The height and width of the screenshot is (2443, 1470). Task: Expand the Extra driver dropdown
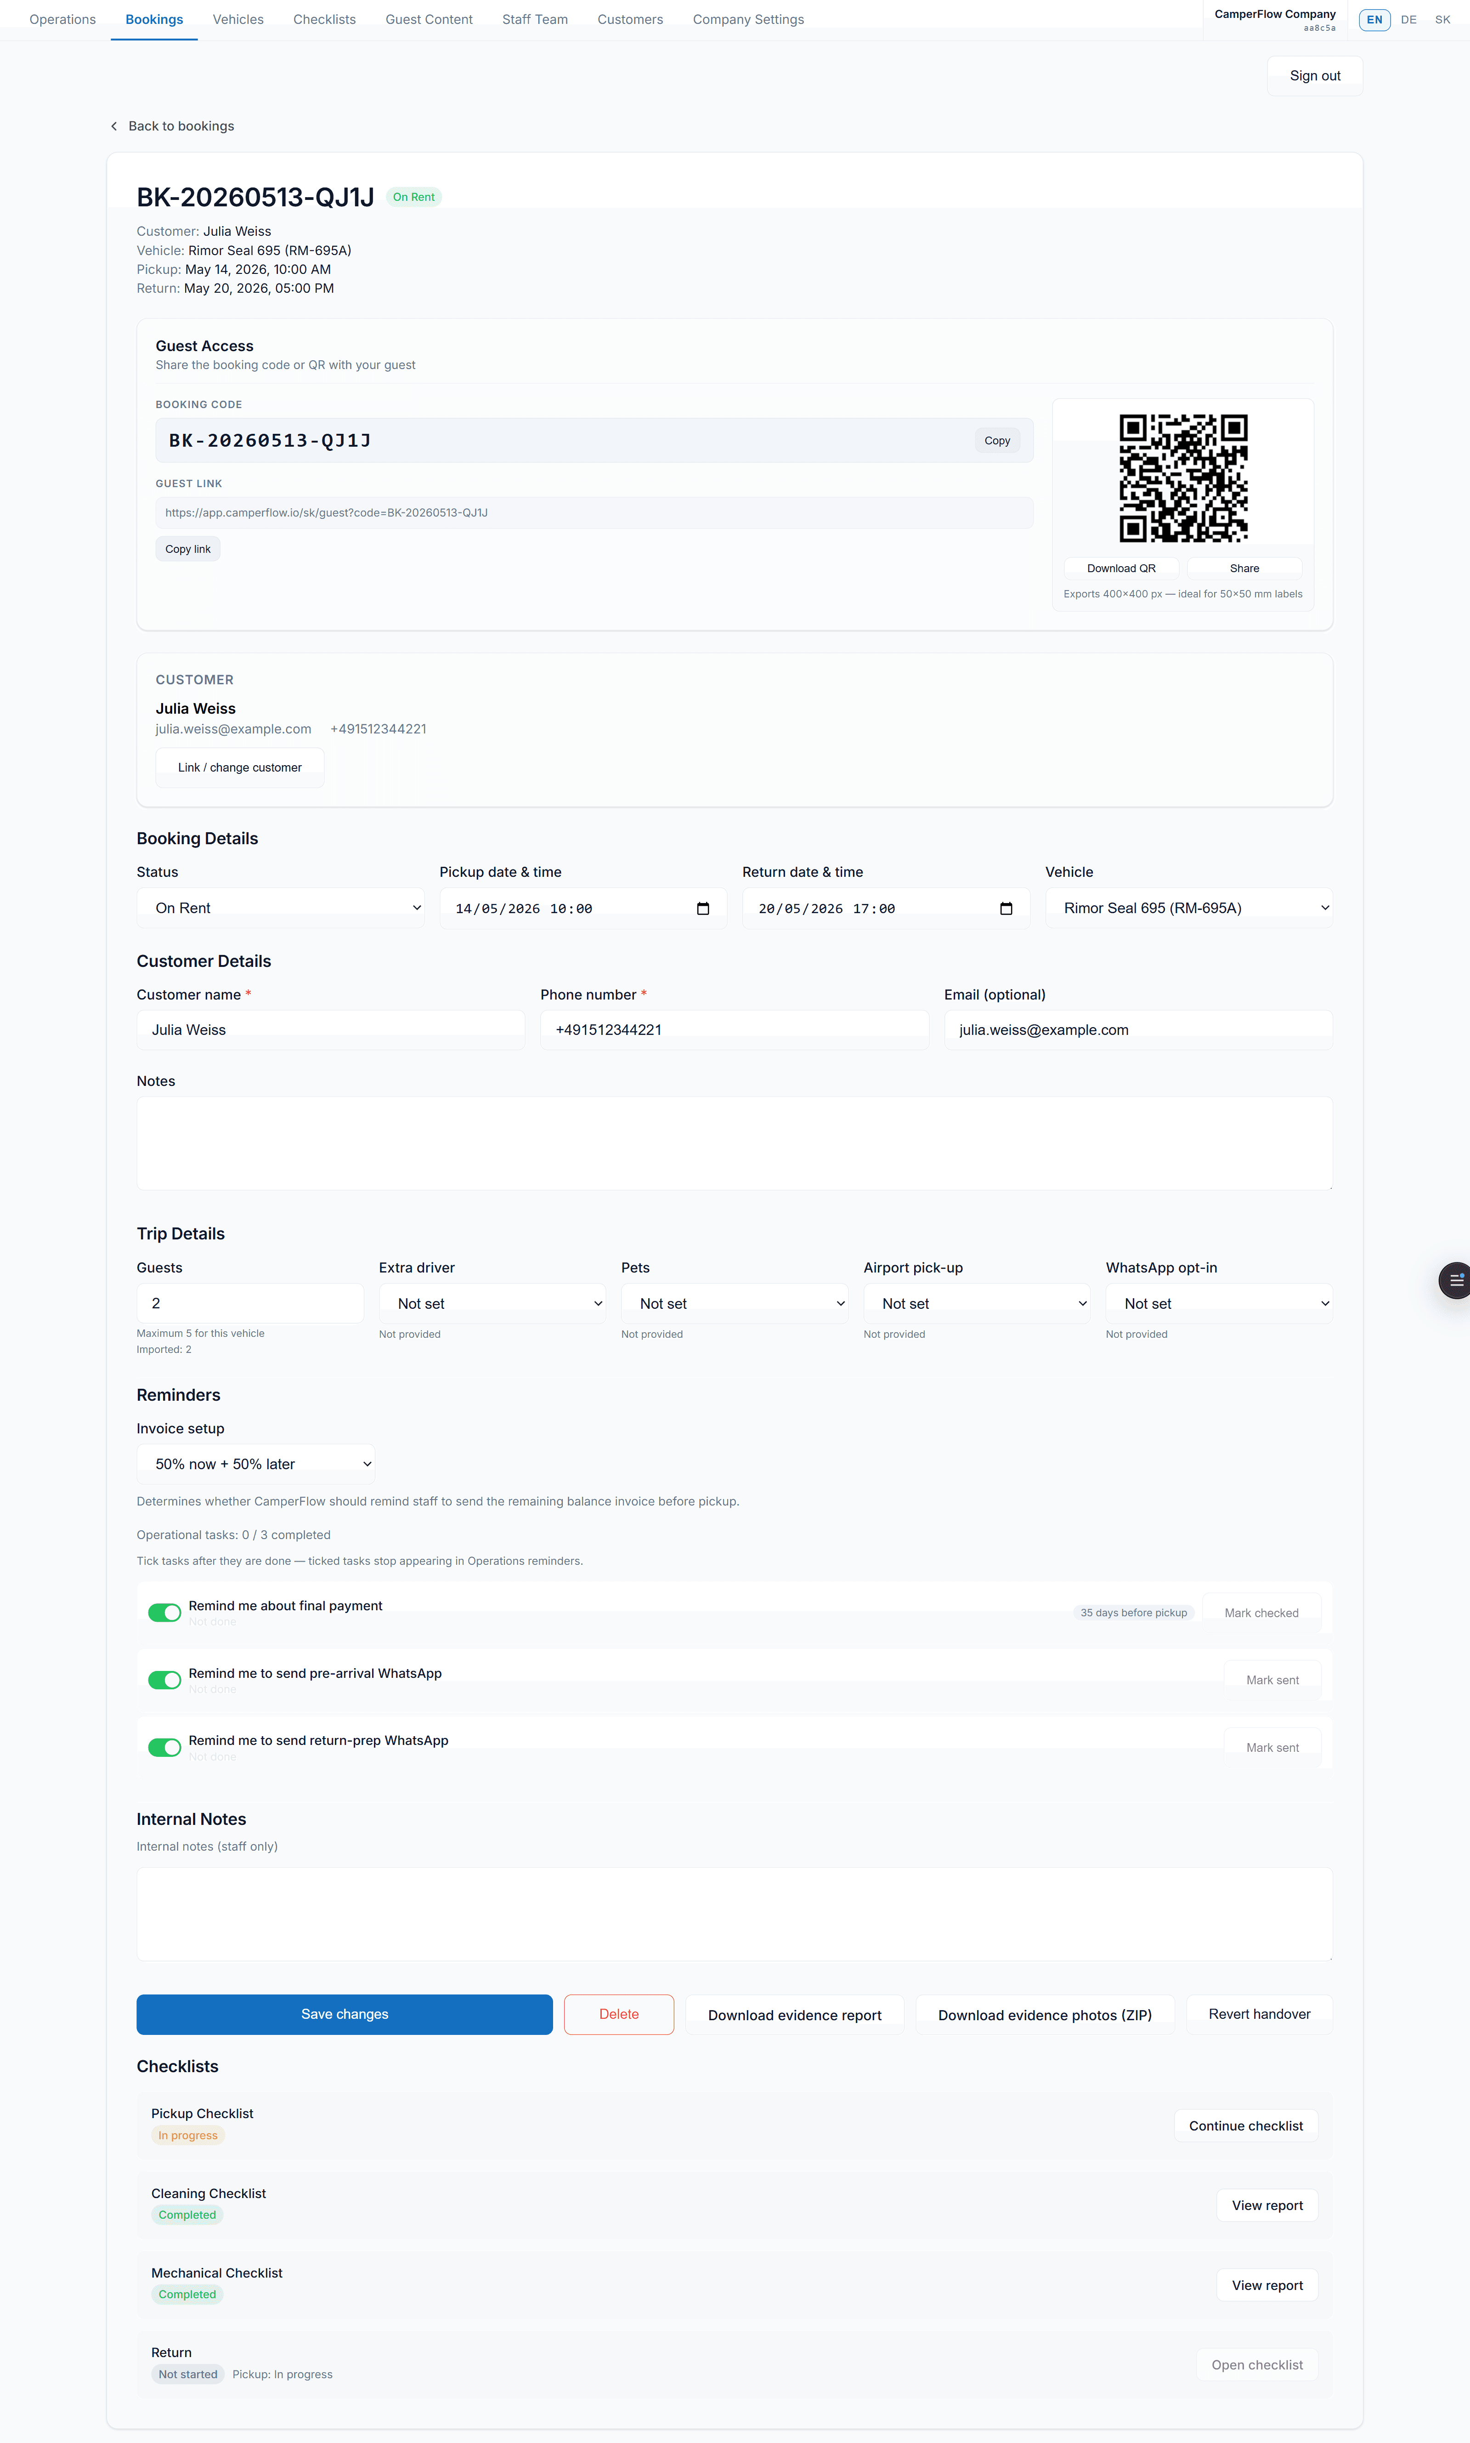point(492,1304)
